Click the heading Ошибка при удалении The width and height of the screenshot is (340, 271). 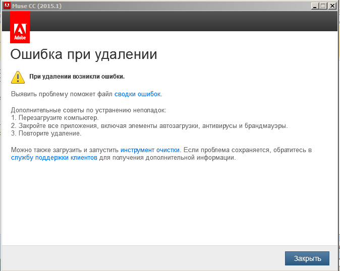tap(83, 54)
